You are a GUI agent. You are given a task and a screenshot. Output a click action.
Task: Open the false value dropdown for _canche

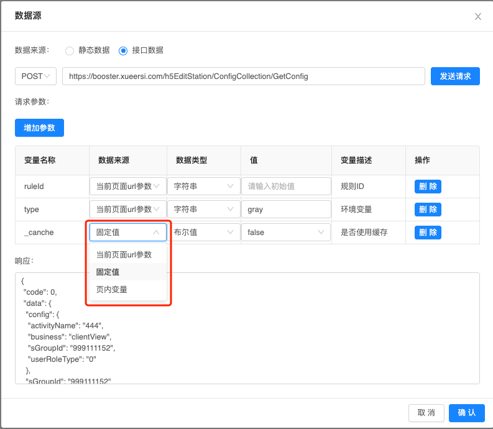pyautogui.click(x=286, y=233)
